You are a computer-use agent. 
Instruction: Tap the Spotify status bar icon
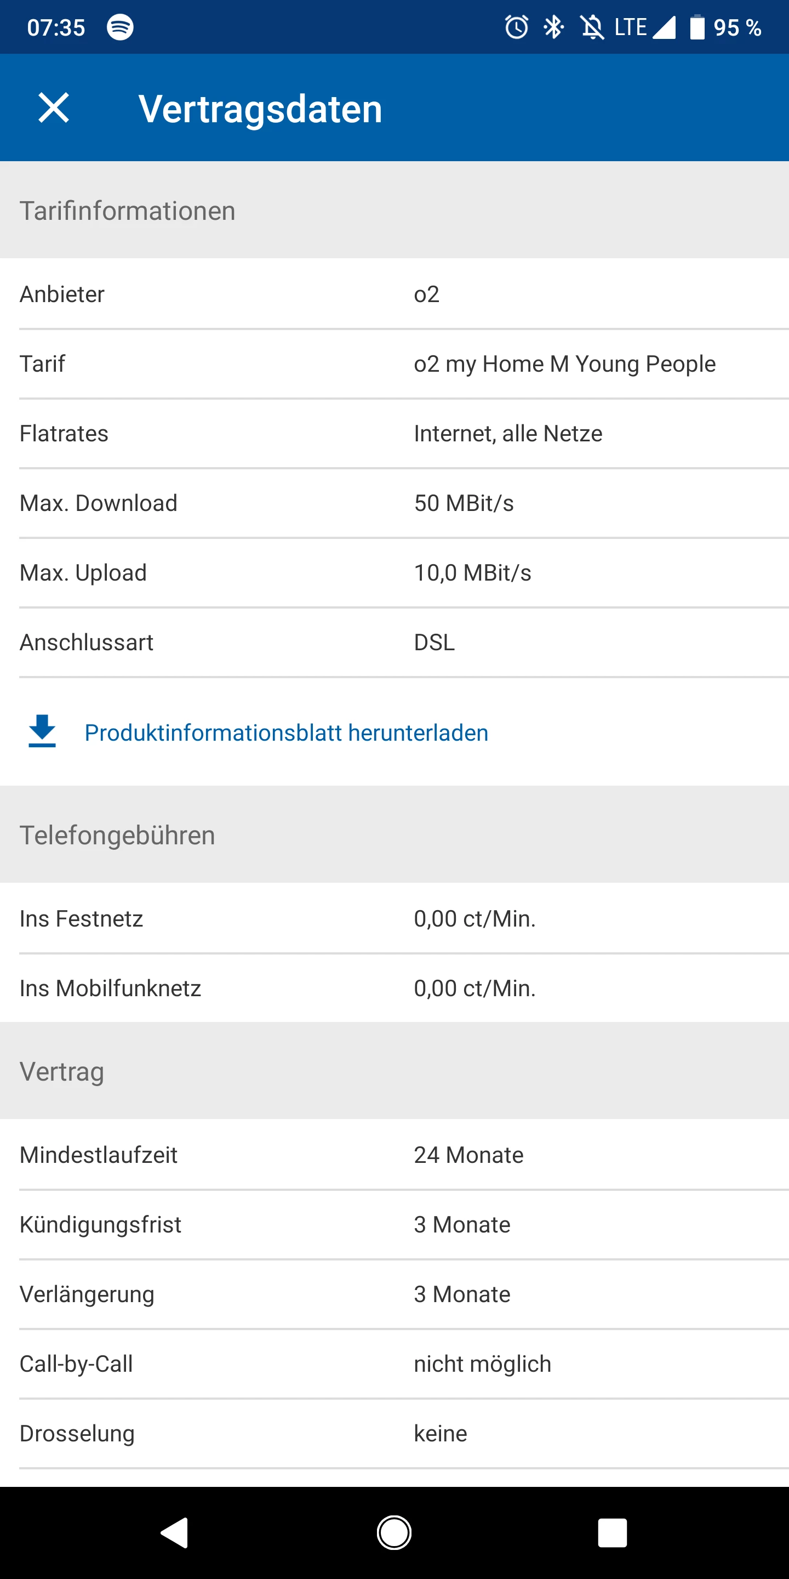(120, 27)
